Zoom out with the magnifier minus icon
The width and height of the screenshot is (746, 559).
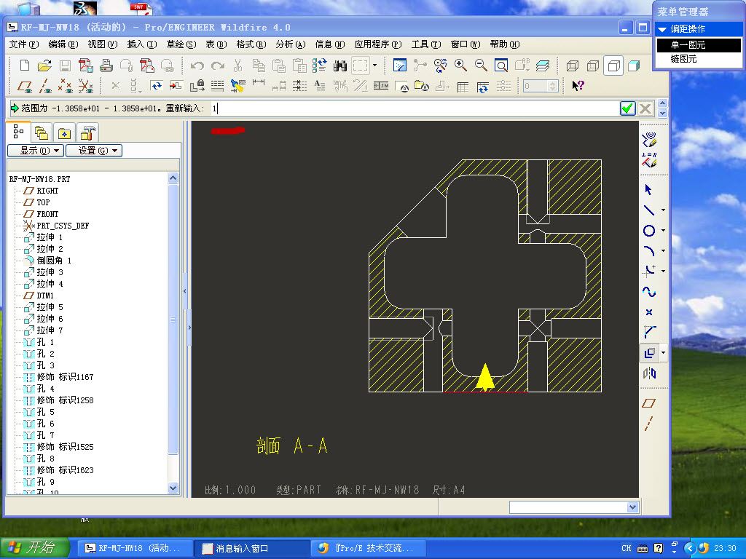tap(481, 66)
